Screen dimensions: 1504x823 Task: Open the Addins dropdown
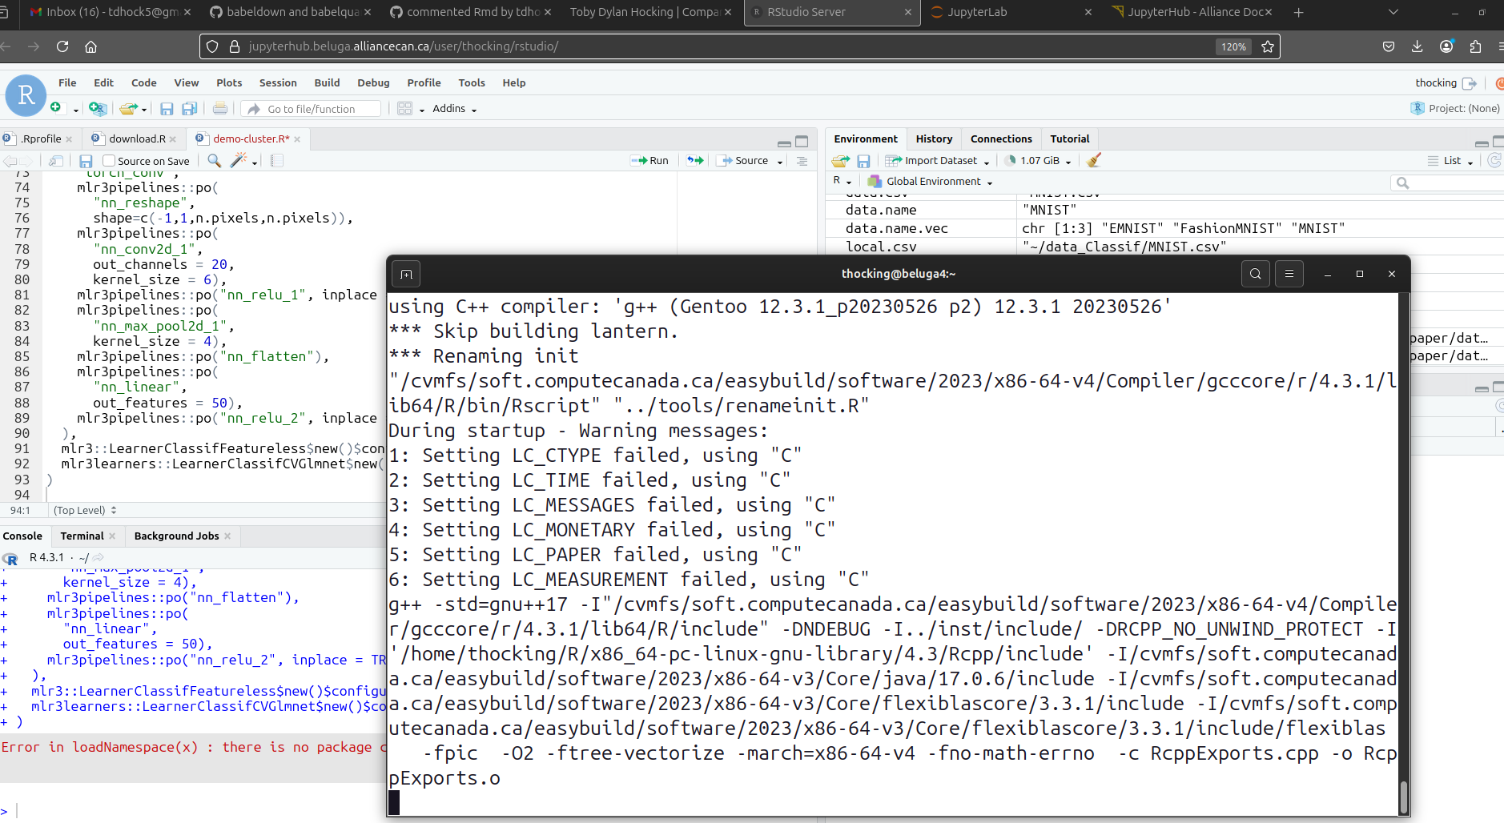tap(454, 109)
